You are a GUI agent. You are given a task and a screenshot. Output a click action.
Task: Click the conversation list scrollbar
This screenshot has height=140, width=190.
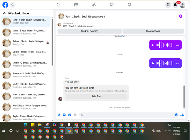52,42
